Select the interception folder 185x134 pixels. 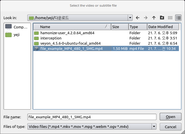pos(51,38)
